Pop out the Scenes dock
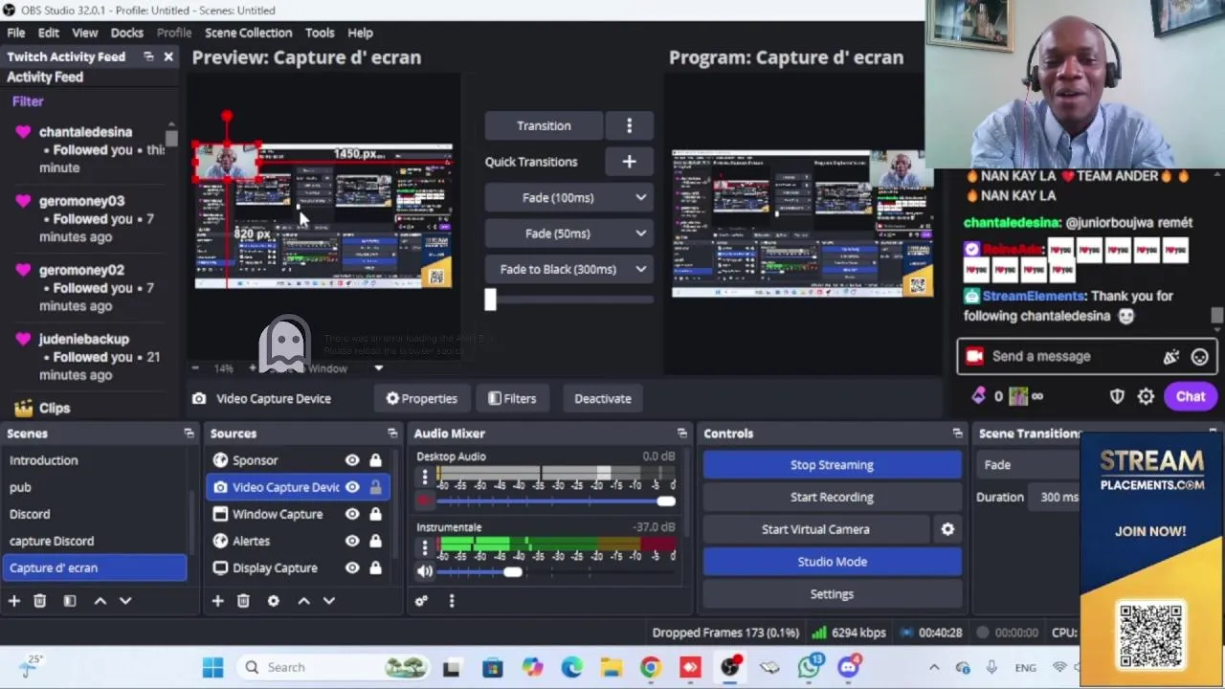Viewport: 1225px width, 689px height. [x=189, y=433]
